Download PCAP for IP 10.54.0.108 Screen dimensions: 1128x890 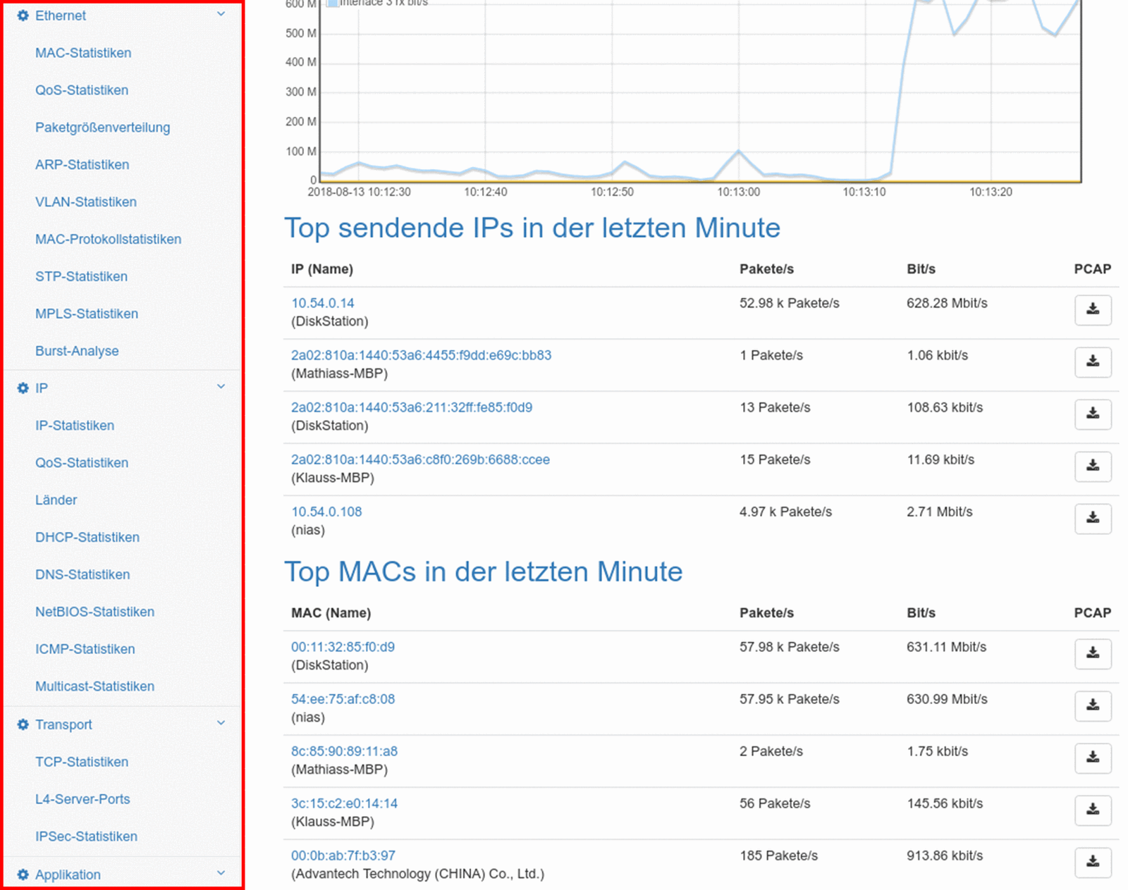(x=1092, y=519)
